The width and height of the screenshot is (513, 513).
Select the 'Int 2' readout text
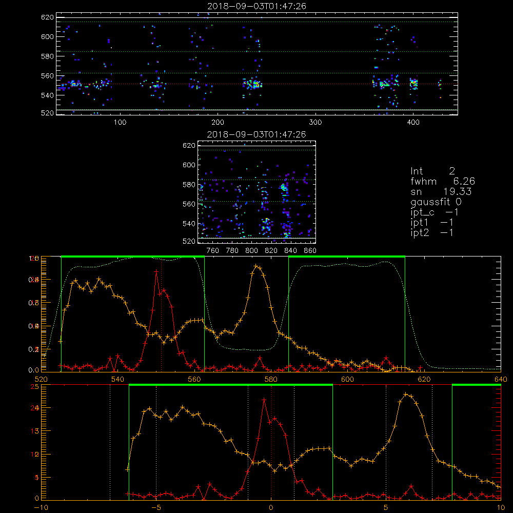click(x=432, y=171)
